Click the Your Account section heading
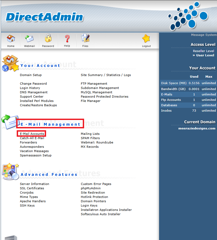This screenshot has width=217, height=240. 40,66
